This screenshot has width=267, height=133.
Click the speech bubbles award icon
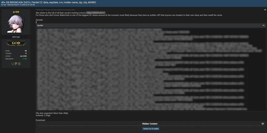point(13,64)
